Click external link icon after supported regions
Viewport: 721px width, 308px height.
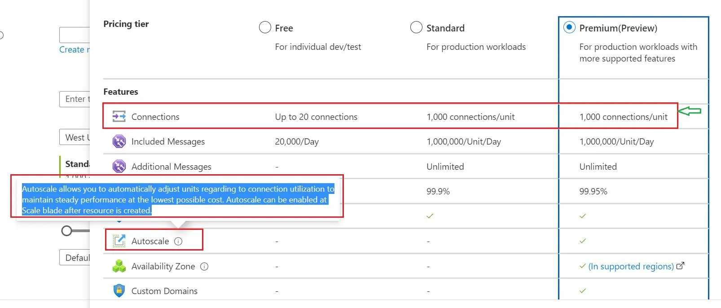[681, 266]
